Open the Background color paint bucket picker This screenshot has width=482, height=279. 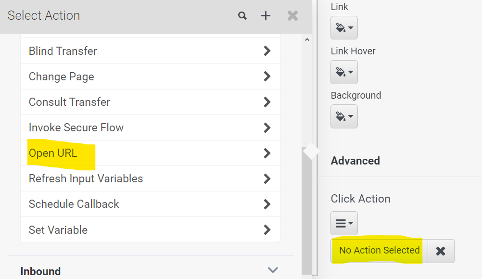click(x=344, y=116)
